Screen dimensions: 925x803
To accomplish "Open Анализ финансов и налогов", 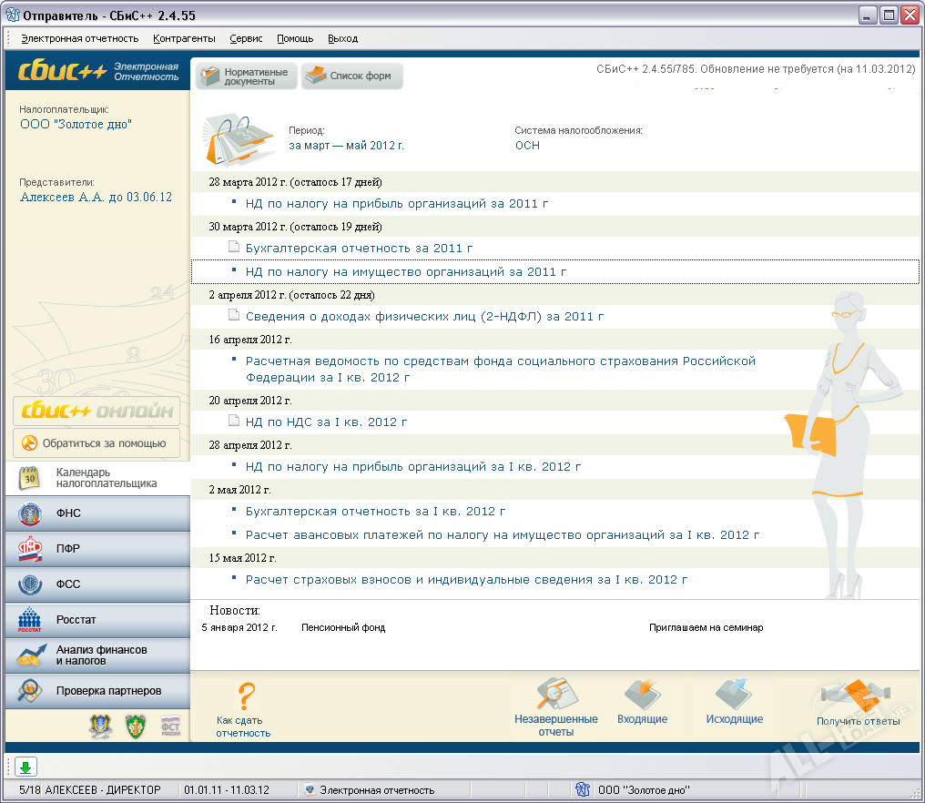I will [97, 656].
